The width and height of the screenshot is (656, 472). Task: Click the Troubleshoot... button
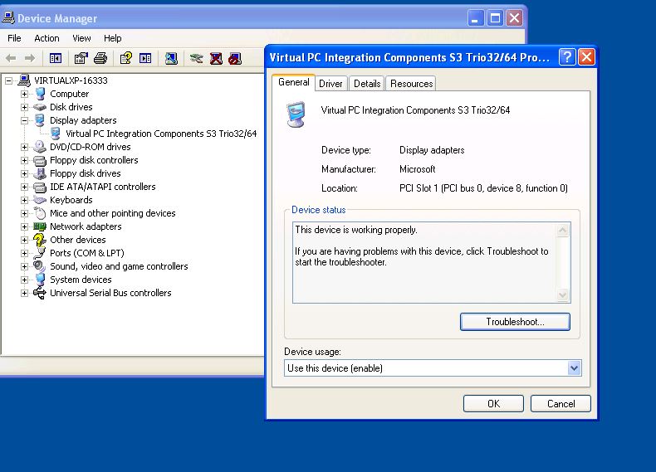[515, 322]
